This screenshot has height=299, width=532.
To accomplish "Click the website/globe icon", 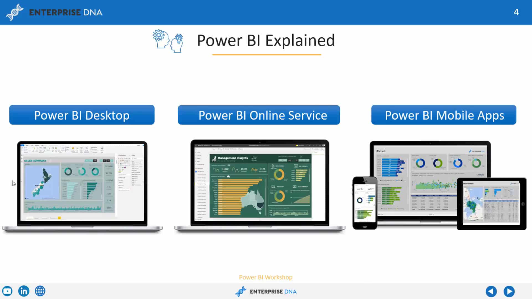I will point(40,291).
